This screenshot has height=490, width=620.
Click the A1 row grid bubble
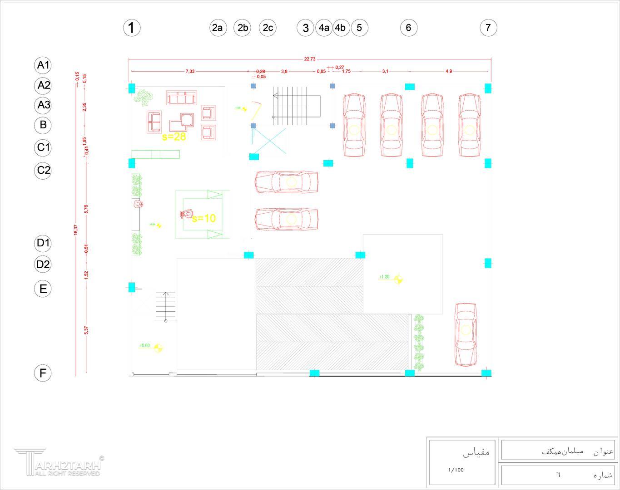pyautogui.click(x=43, y=65)
